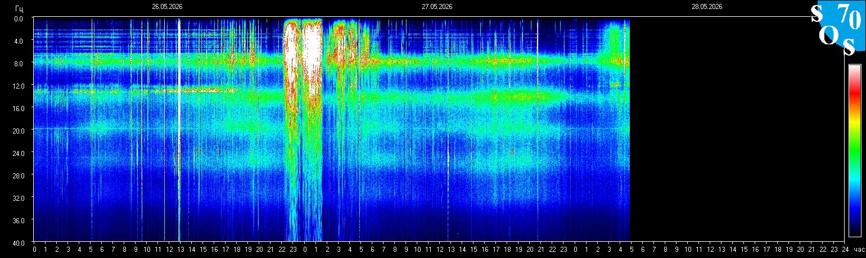Click the 8.0 frequency axis label
This screenshot has height=258, width=866.
pos(19,63)
